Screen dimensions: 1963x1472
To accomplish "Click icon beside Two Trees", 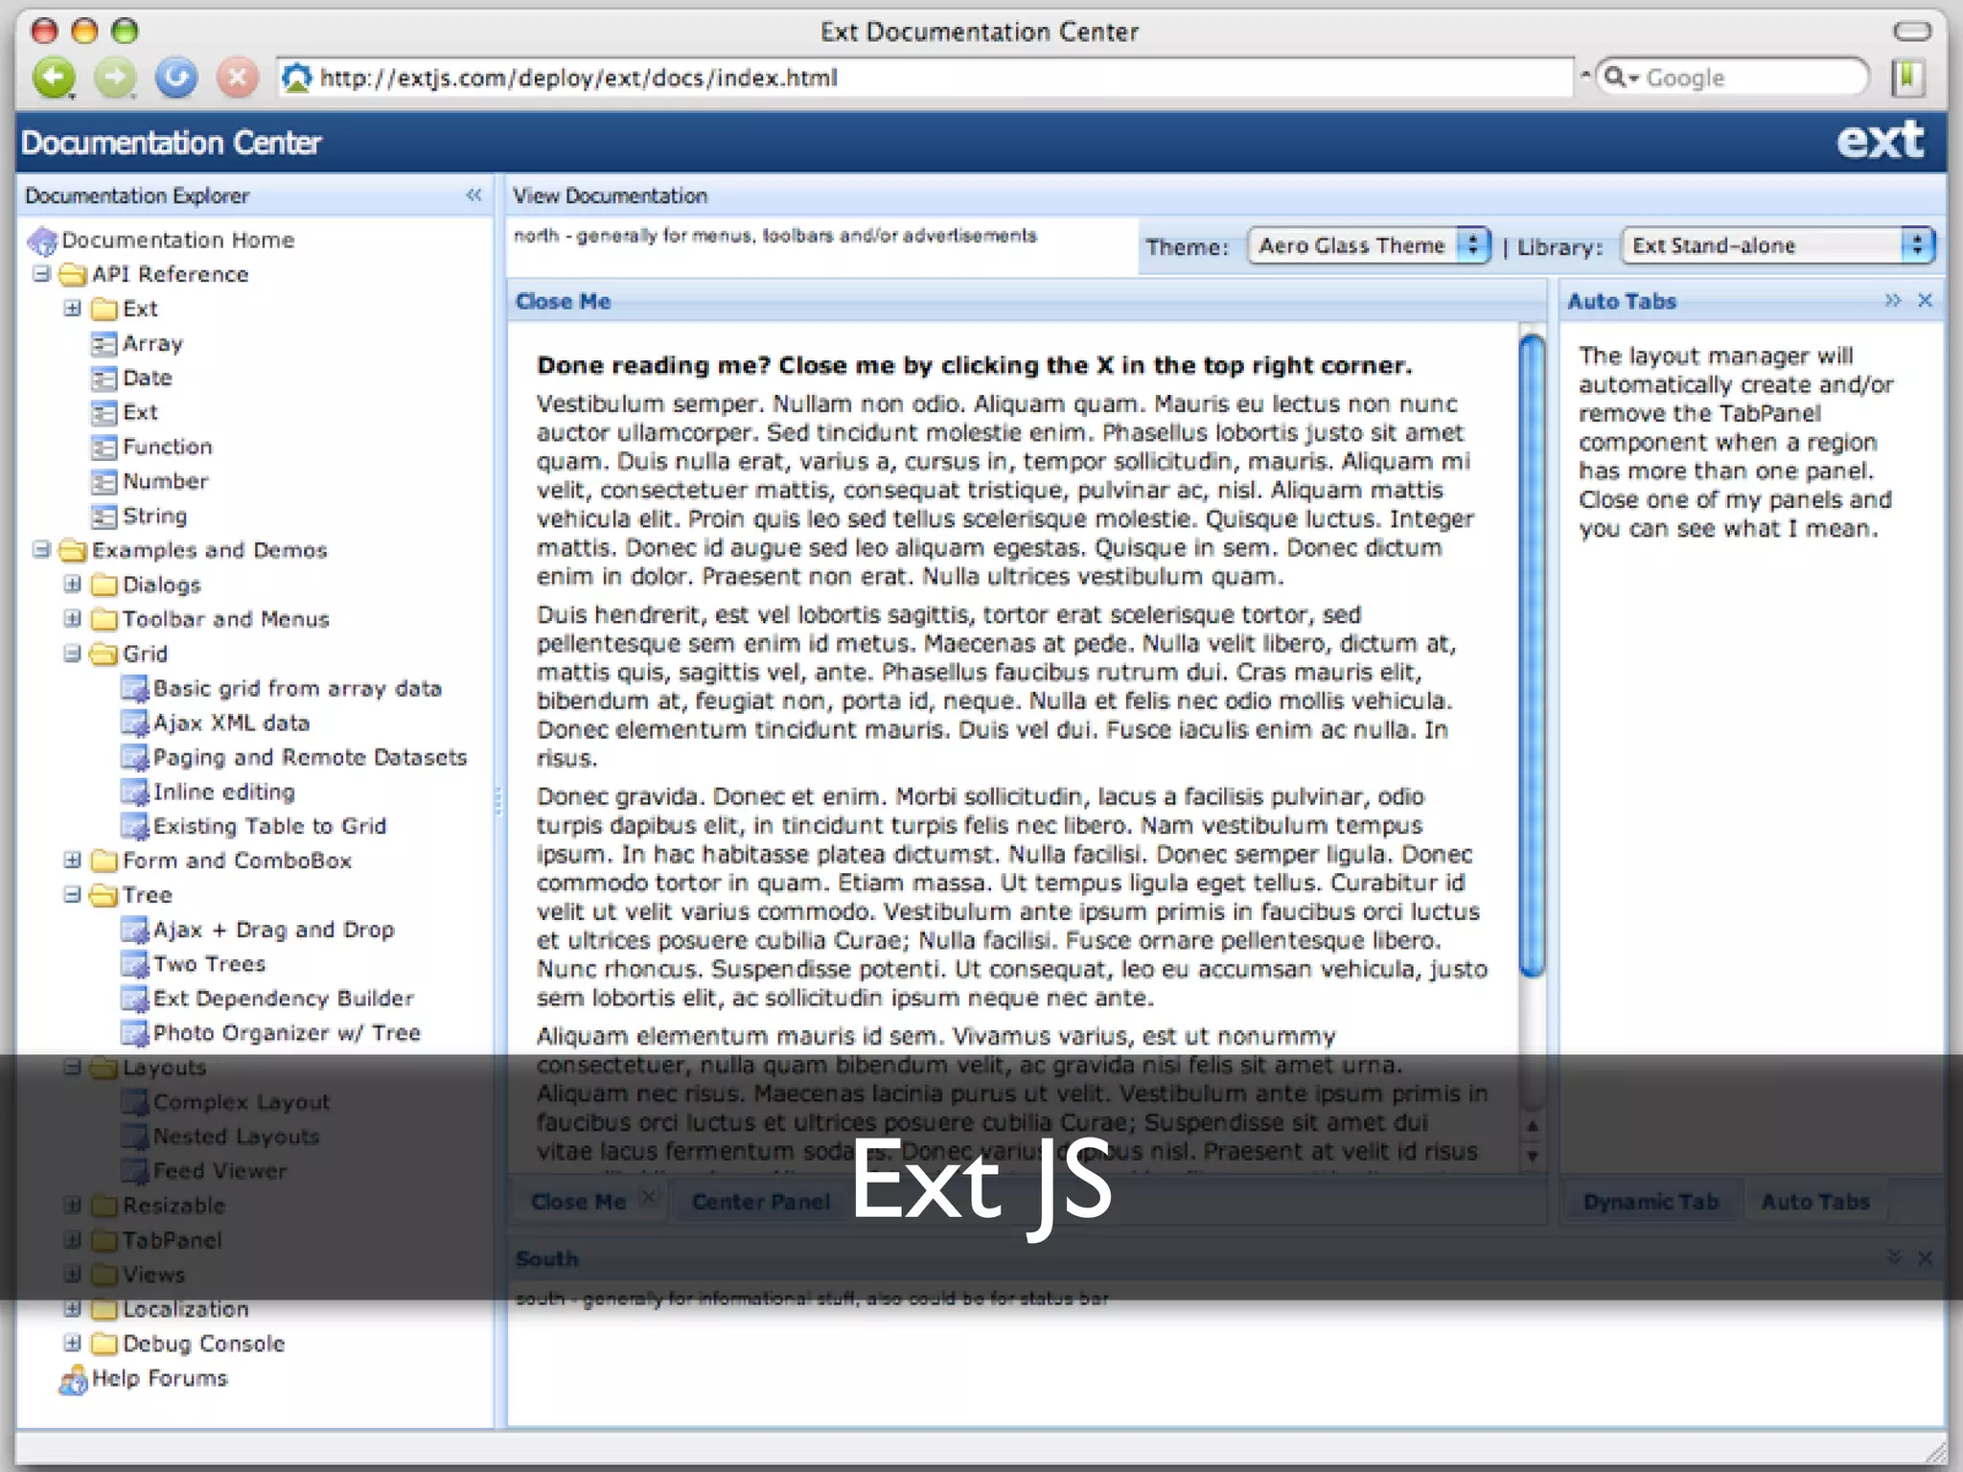I will (x=134, y=964).
